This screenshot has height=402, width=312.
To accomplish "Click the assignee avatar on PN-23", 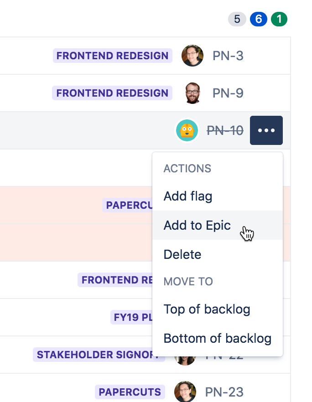I will (185, 392).
